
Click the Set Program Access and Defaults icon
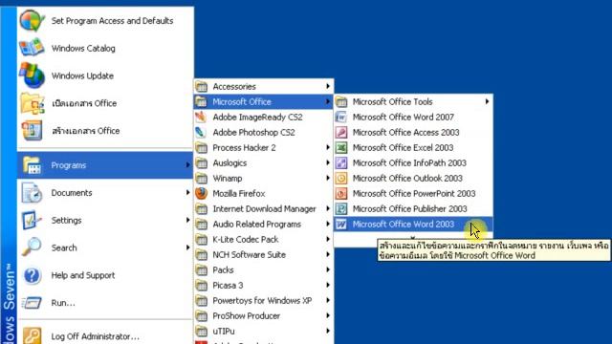point(32,21)
